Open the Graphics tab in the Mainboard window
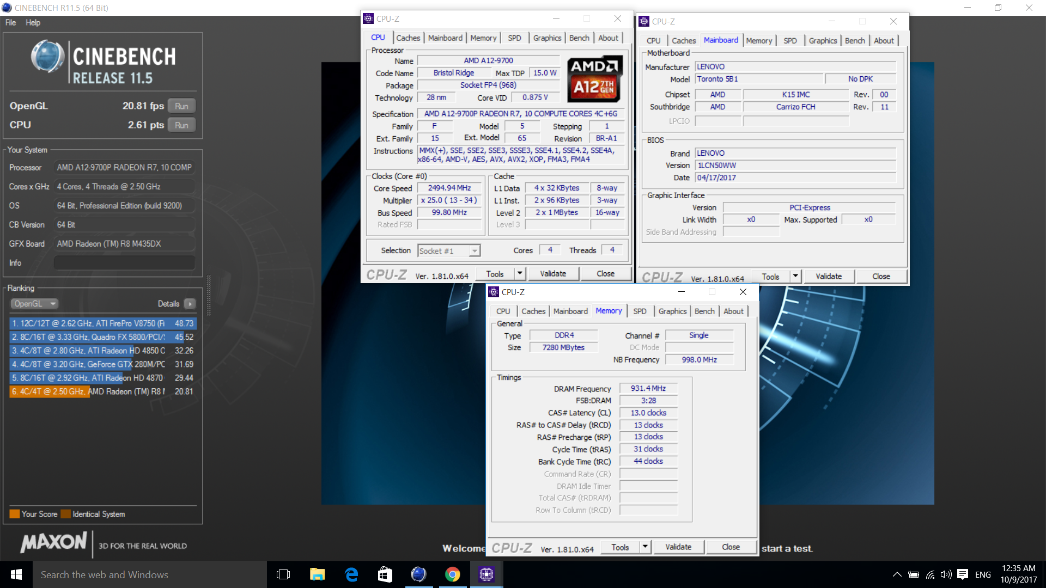Viewport: 1046px width, 588px height. pos(823,40)
